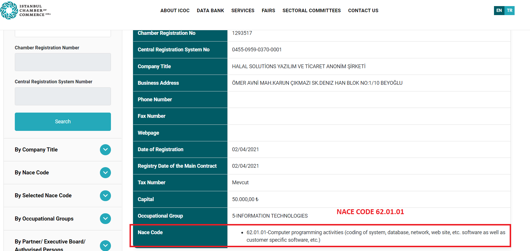Expand By Partner/ Executive Board section

click(x=63, y=241)
